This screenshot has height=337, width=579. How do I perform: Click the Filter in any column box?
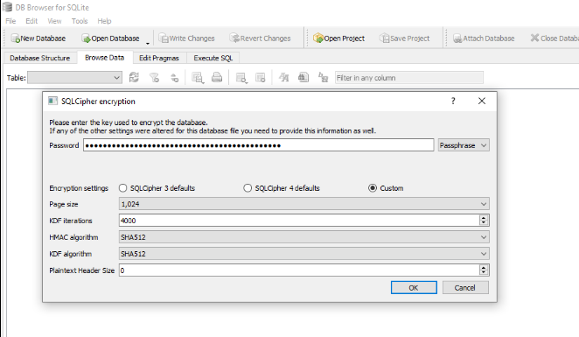[x=408, y=78]
